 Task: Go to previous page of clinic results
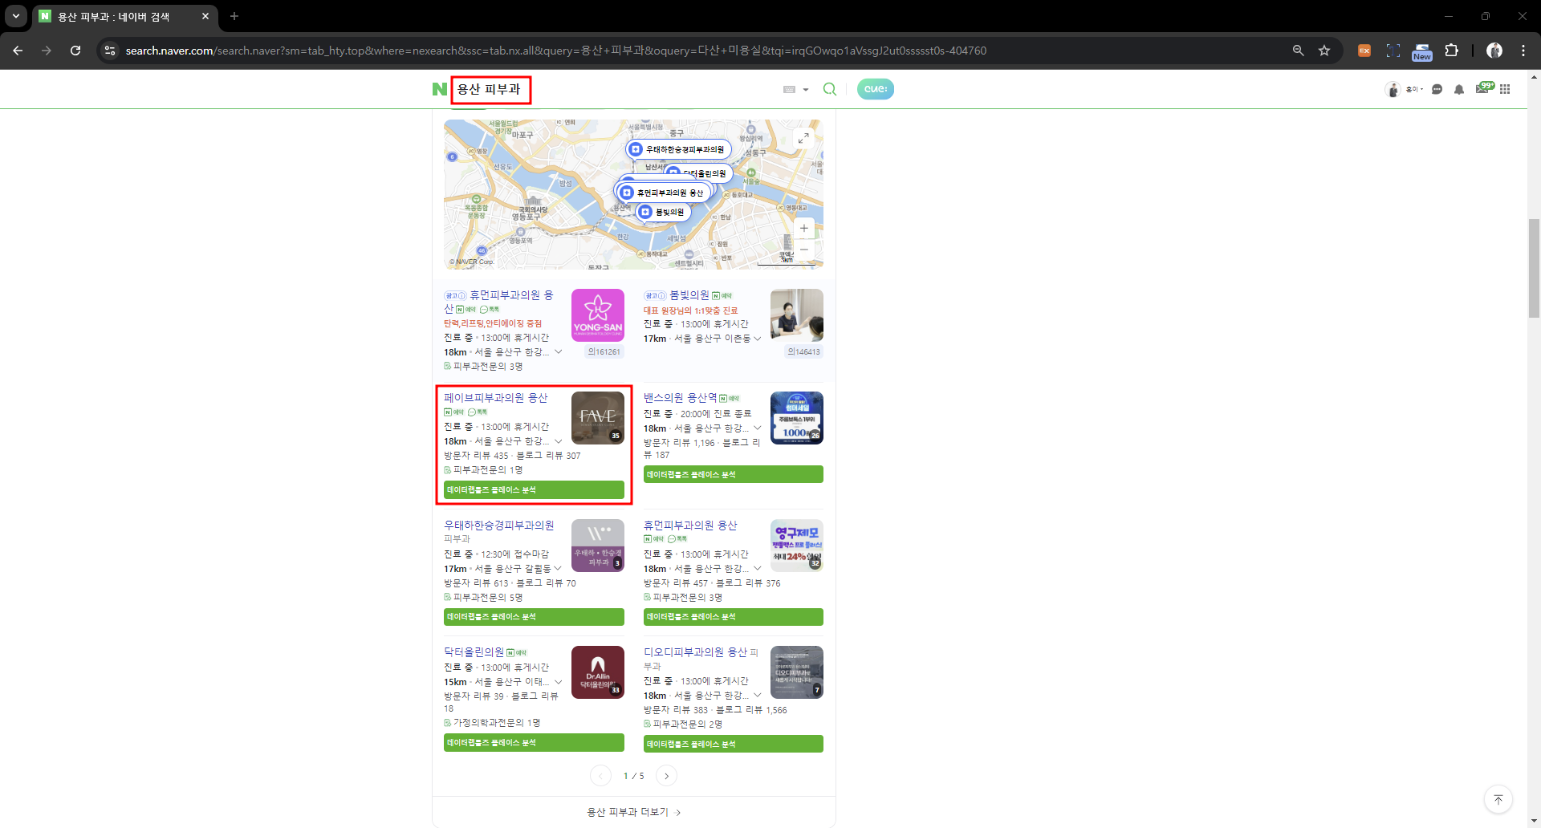(x=600, y=776)
